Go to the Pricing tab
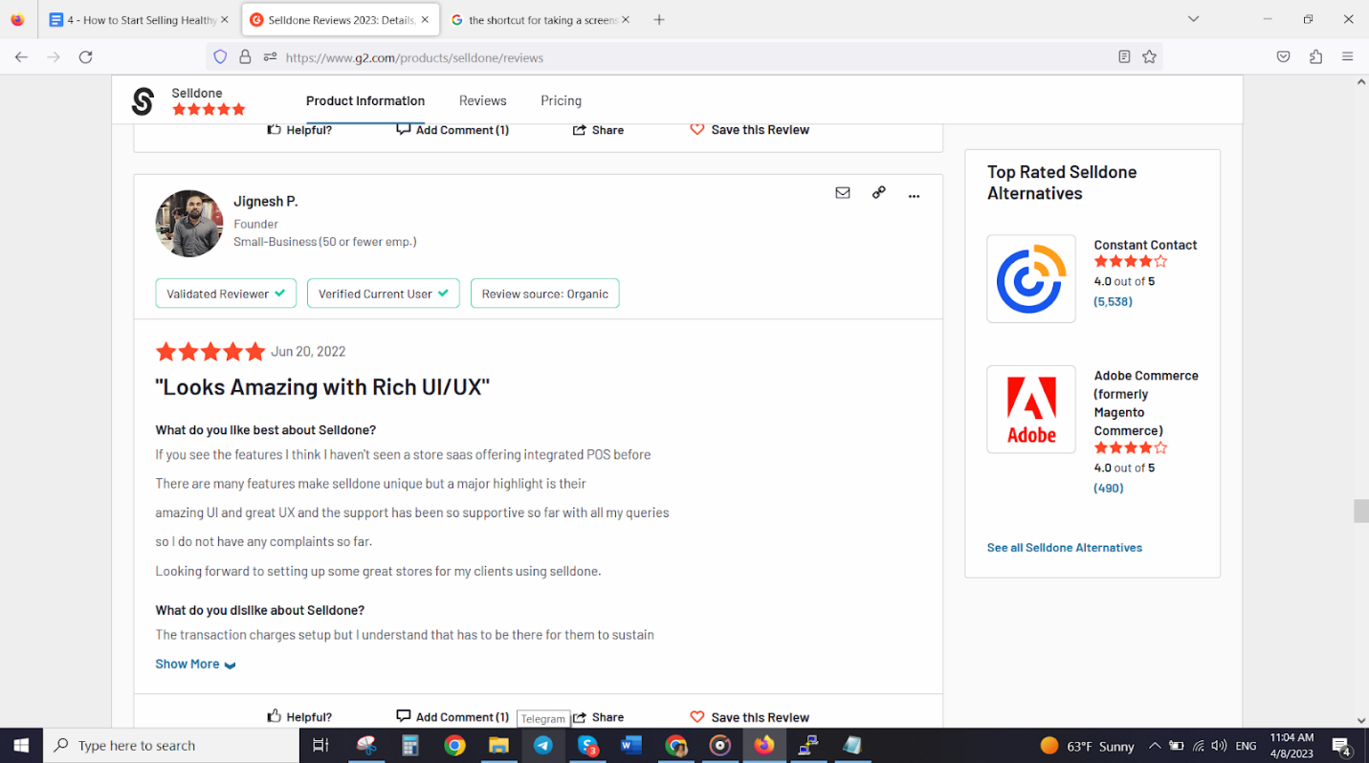1369x763 pixels. pos(561,100)
